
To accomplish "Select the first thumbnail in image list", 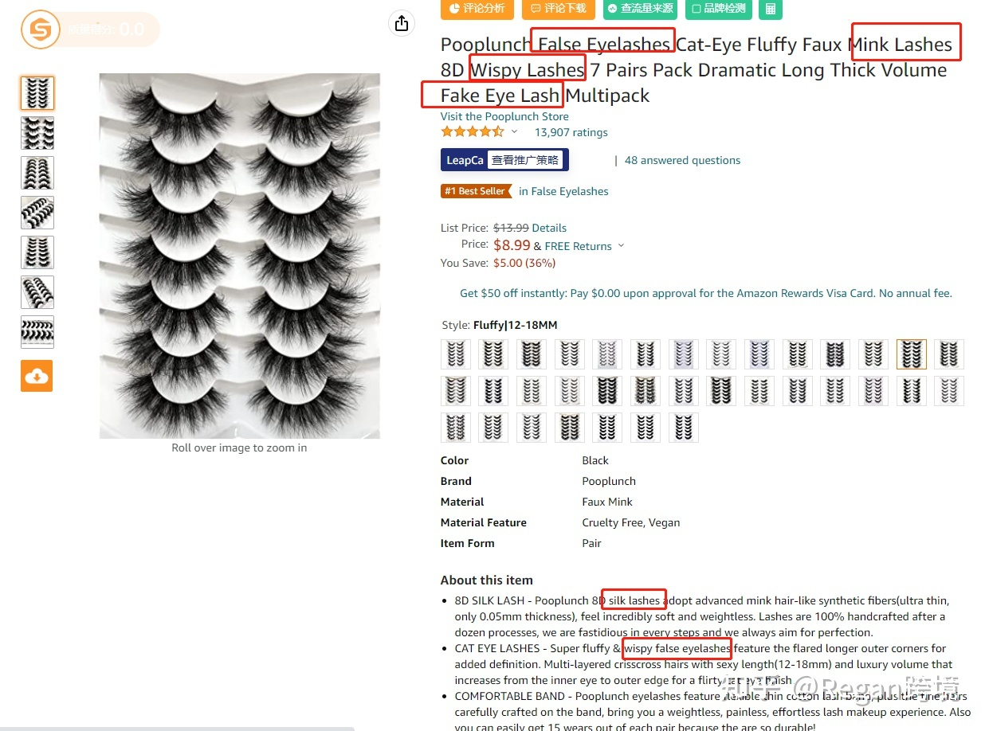I will click(x=37, y=93).
